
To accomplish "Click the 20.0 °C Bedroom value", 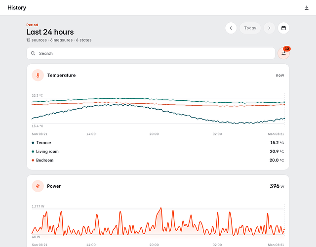I will pos(277,160).
